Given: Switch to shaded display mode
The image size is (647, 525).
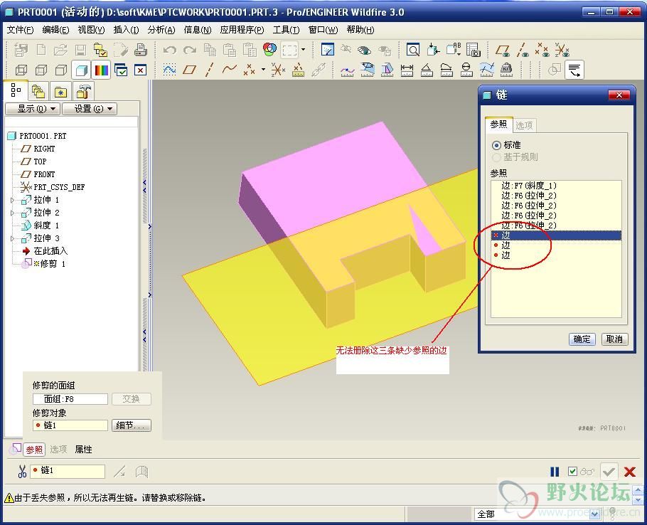Looking at the screenshot, I should pyautogui.click(x=81, y=70).
